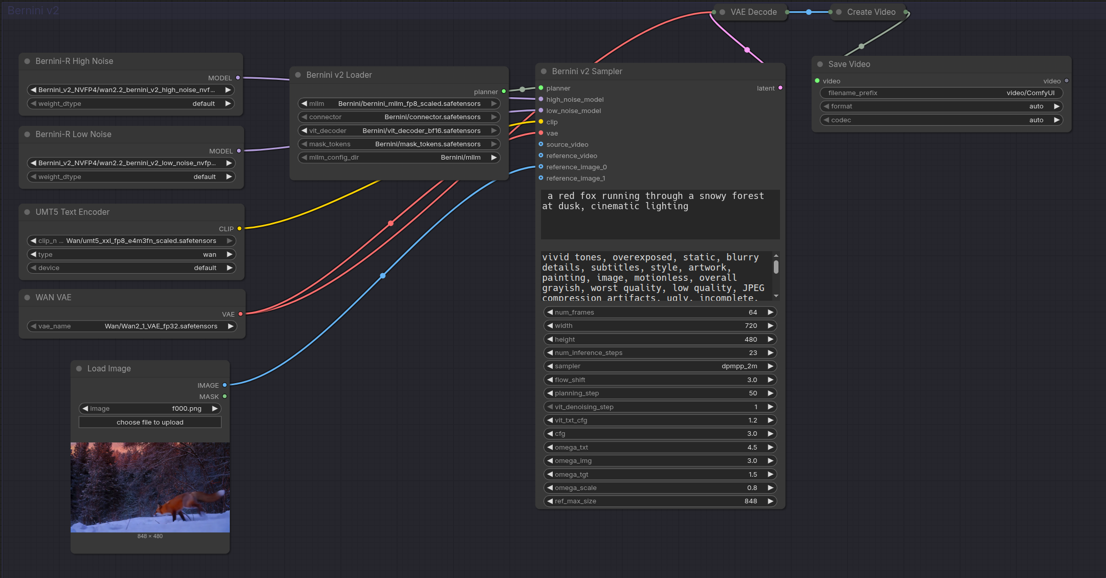Open vae_name Wan2_1_VAE_fp32 selector
The height and width of the screenshot is (578, 1106).
[132, 326]
